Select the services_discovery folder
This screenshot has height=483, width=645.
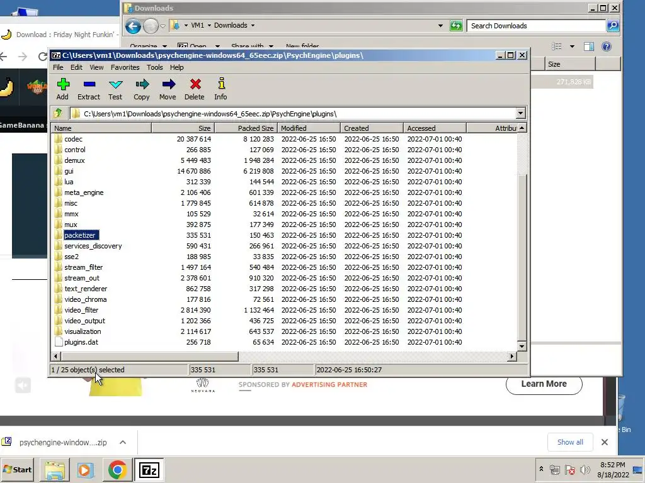click(93, 246)
